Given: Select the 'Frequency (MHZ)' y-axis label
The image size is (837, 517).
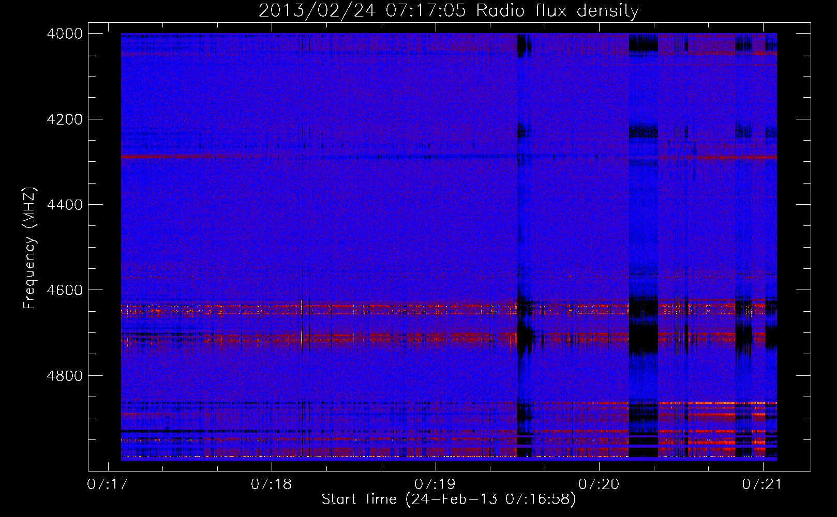Looking at the screenshot, I should pyautogui.click(x=30, y=248).
